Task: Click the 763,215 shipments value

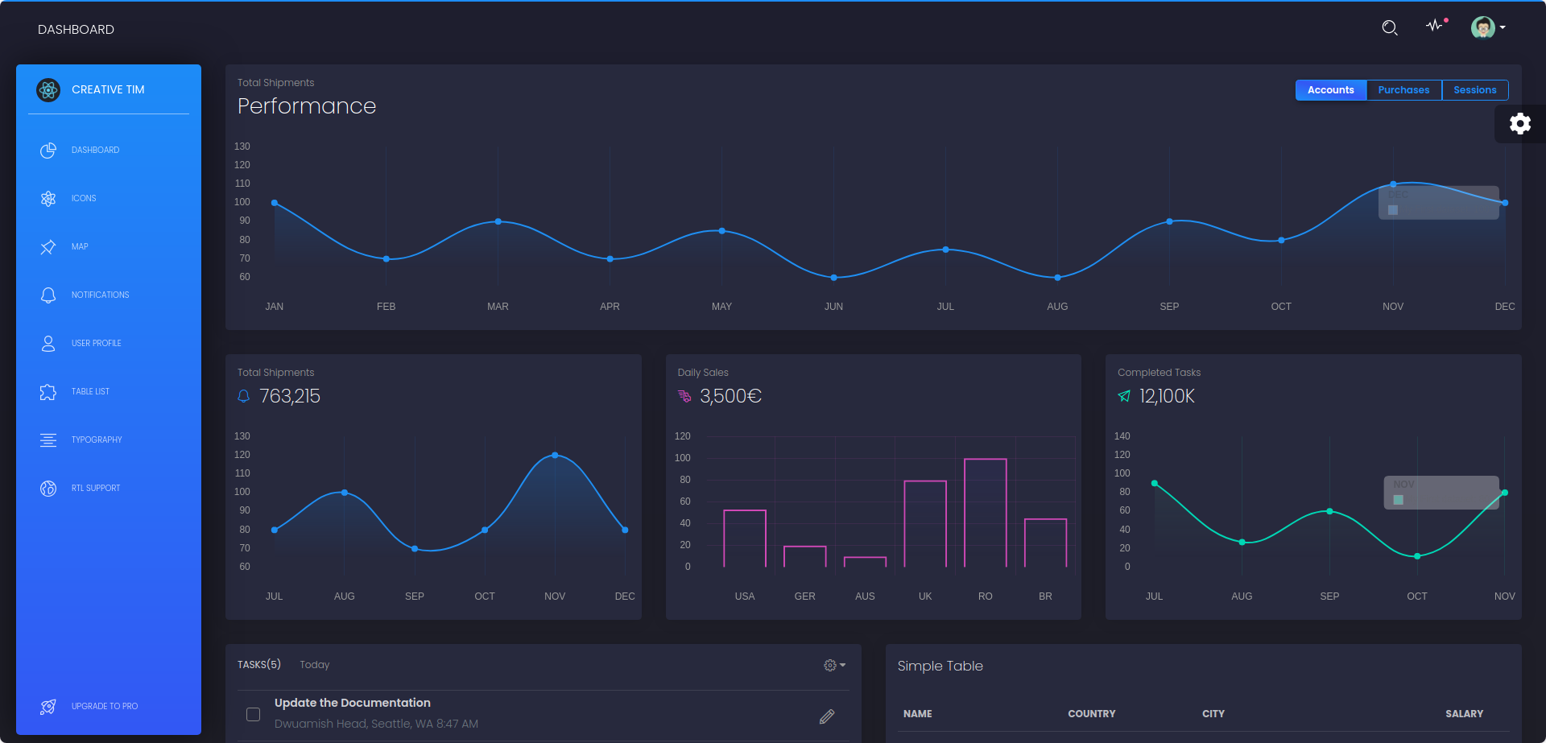Action: (290, 396)
